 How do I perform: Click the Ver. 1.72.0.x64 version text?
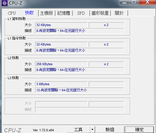pos(43,130)
